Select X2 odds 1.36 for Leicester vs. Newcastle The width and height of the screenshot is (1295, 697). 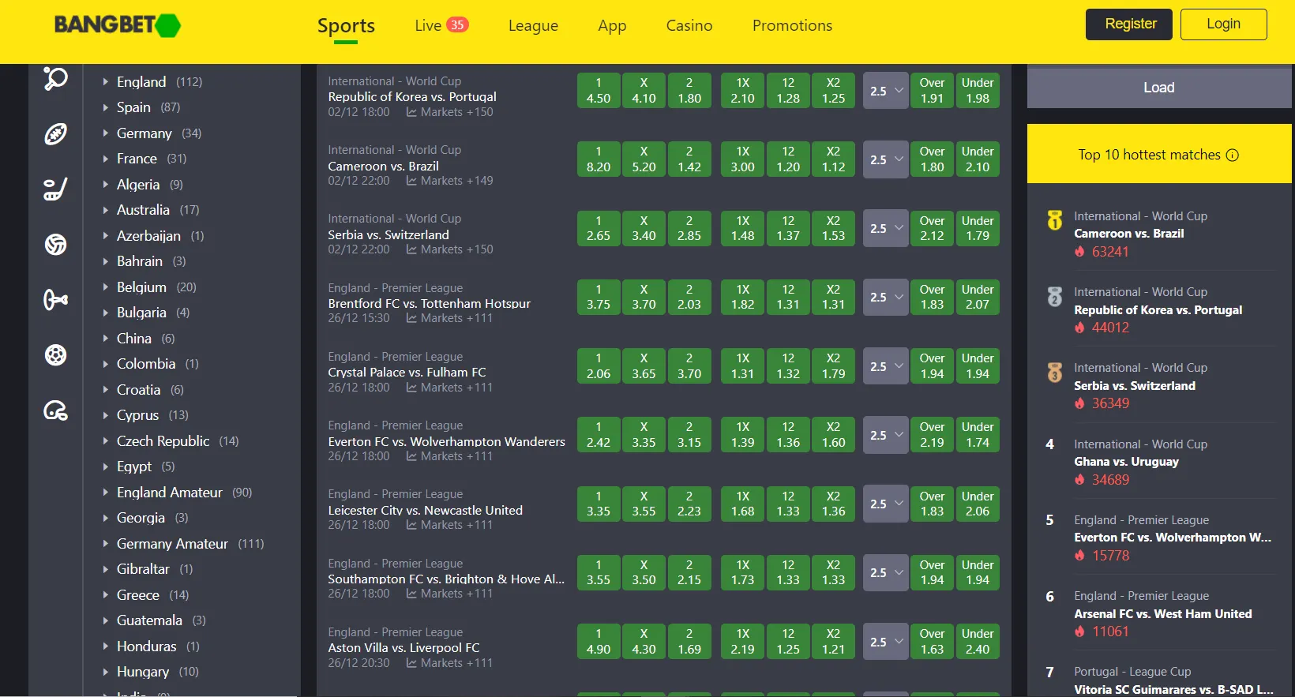(x=833, y=504)
